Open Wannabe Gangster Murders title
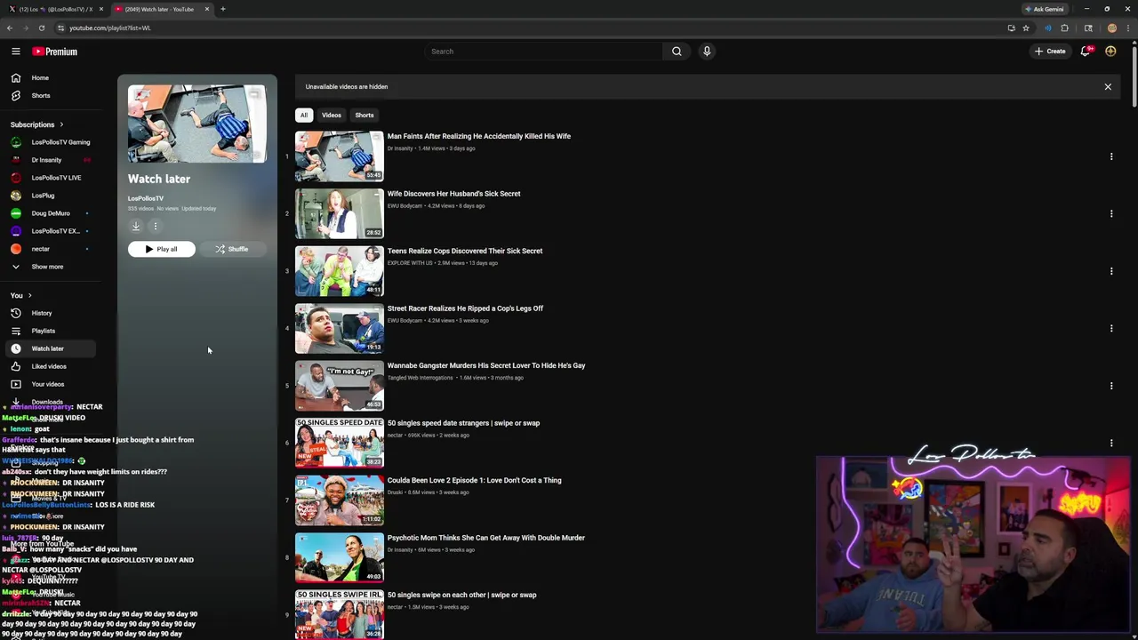 point(485,365)
